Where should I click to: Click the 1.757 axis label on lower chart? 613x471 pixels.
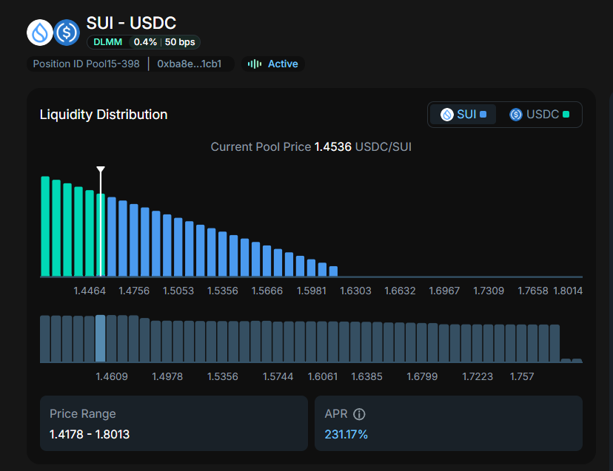tap(522, 376)
